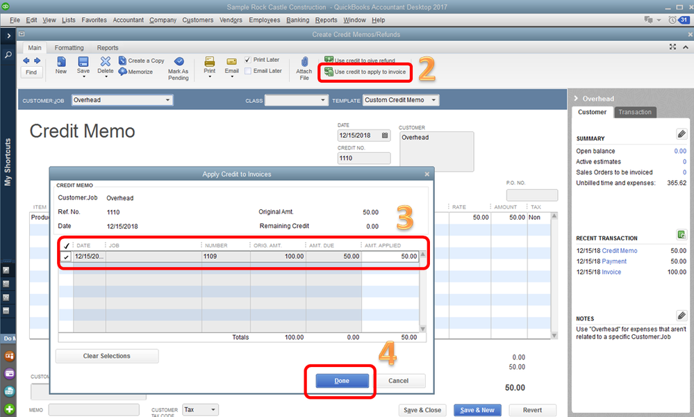Click the Credit No. field
The width and height of the screenshot is (694, 417).
(364, 158)
